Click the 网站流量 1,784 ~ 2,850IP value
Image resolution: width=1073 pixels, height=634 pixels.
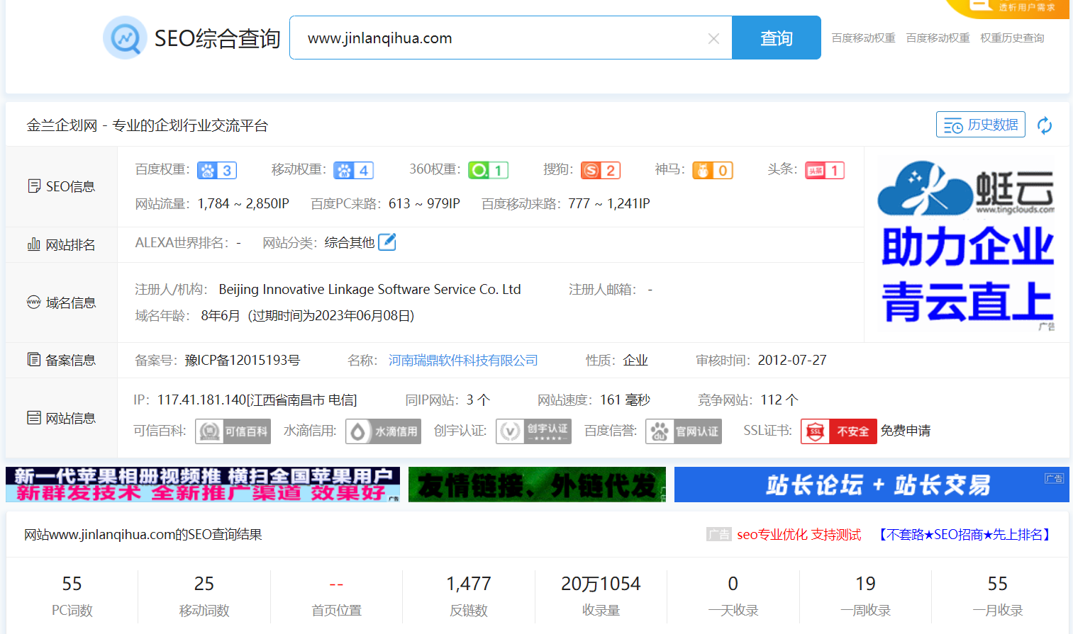click(x=243, y=204)
